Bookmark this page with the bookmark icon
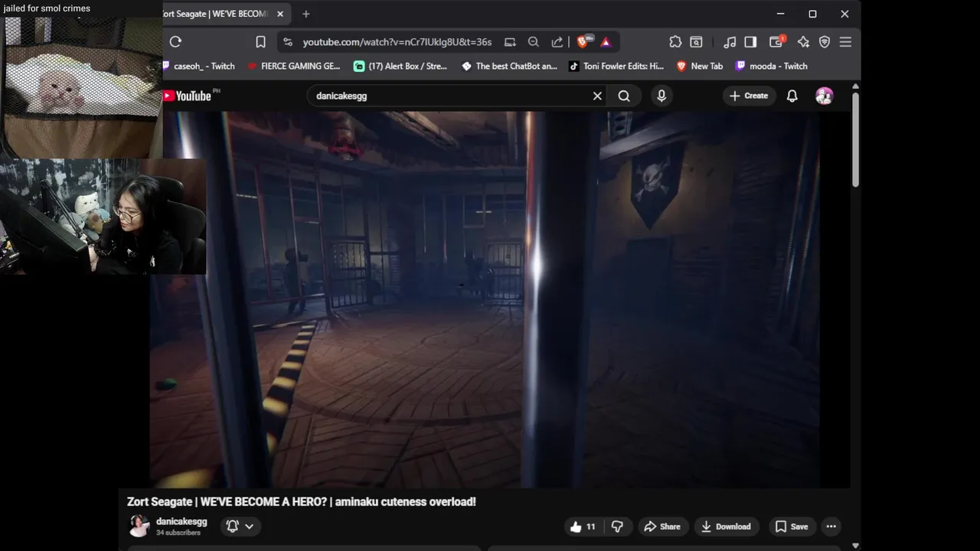Screen dimensions: 980x551 [x=260, y=42]
